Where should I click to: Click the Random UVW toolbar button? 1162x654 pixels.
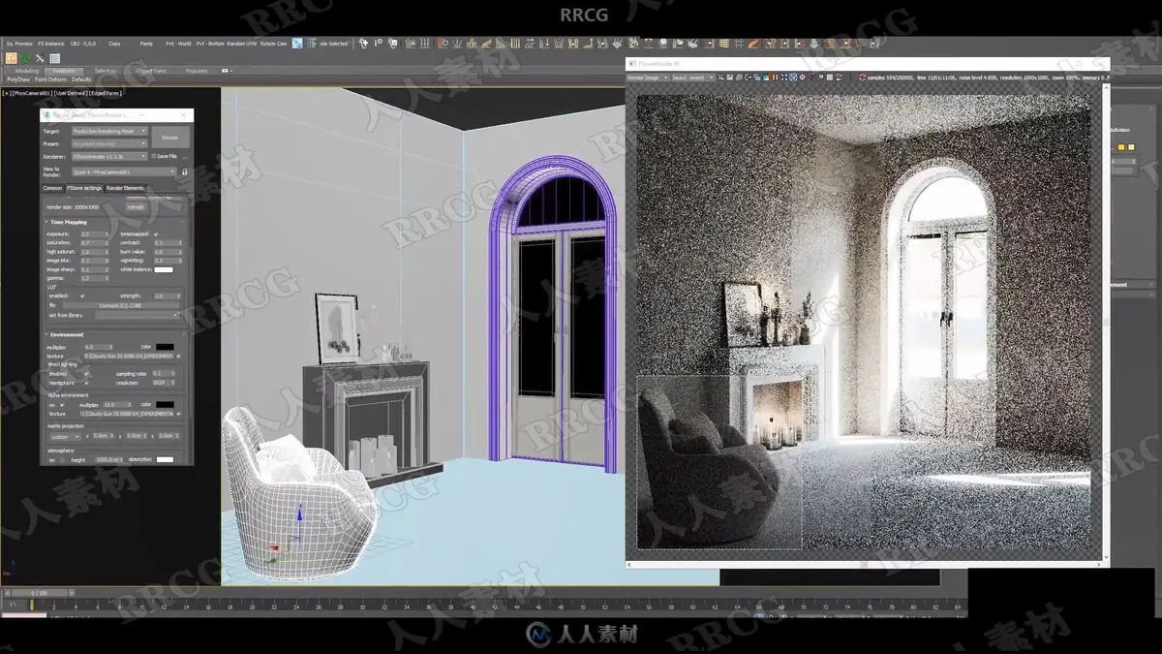pyautogui.click(x=243, y=44)
